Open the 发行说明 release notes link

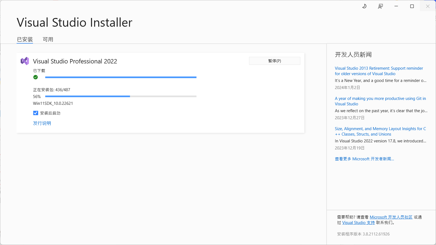[42, 123]
